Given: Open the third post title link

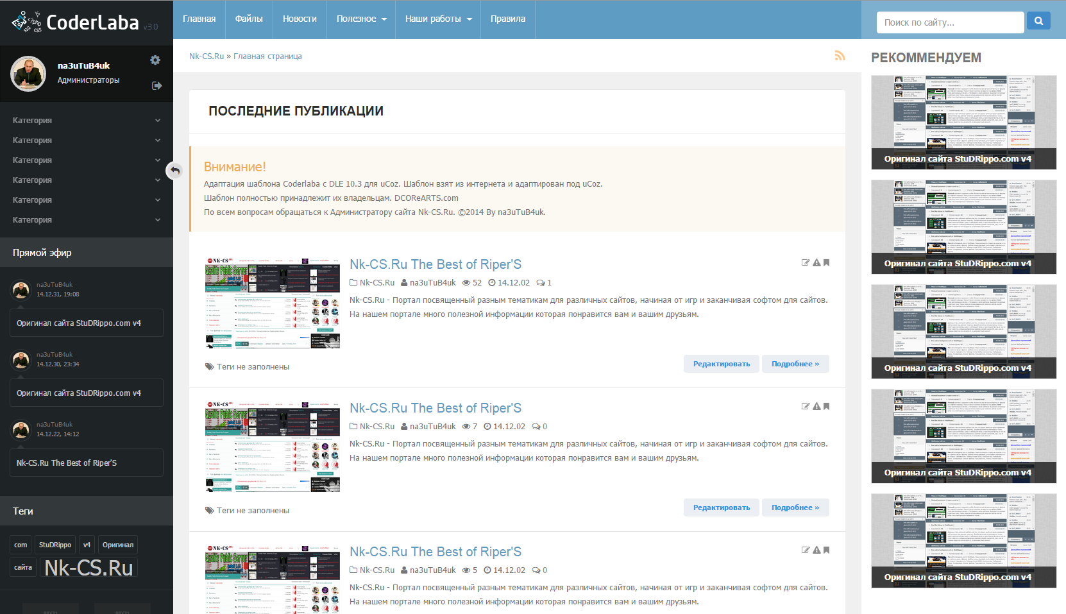Looking at the screenshot, I should point(436,552).
